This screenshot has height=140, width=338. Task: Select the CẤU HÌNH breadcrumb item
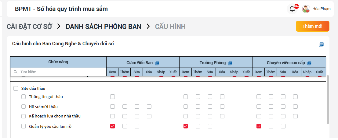[170, 26]
